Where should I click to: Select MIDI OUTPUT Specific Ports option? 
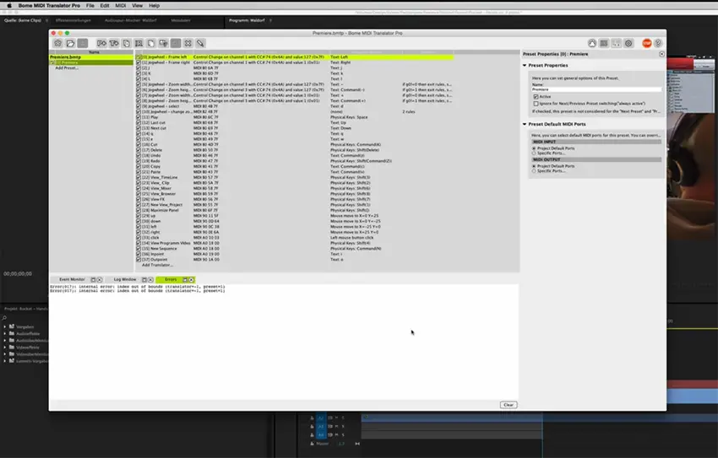(x=534, y=171)
